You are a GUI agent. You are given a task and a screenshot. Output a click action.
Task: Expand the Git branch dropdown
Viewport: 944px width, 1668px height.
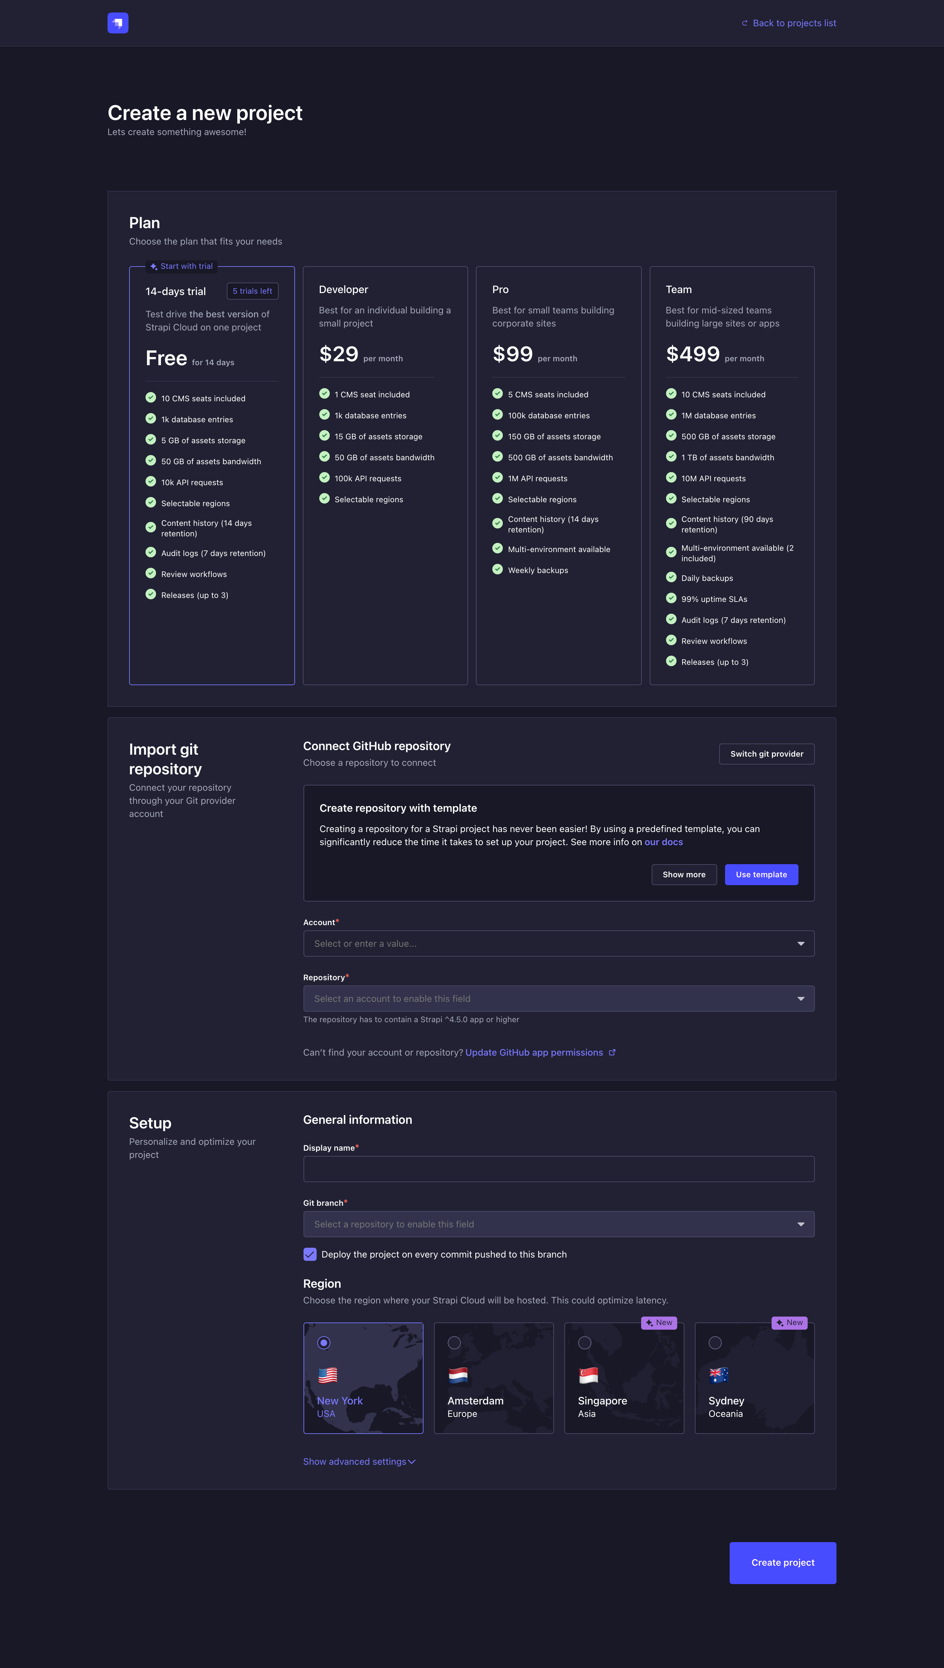(x=558, y=1224)
